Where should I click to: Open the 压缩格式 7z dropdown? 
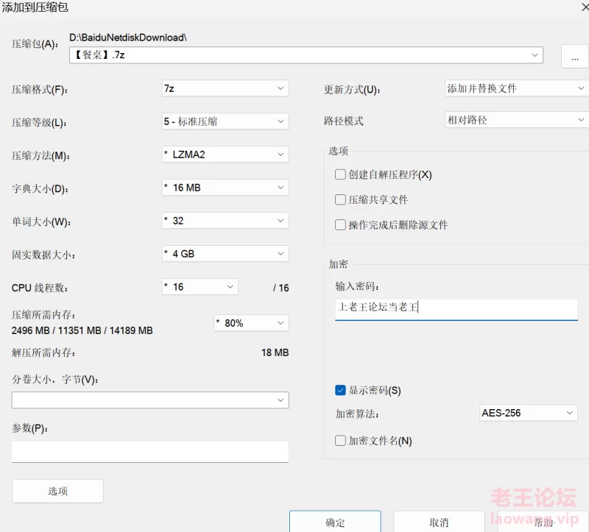pyautogui.click(x=225, y=88)
